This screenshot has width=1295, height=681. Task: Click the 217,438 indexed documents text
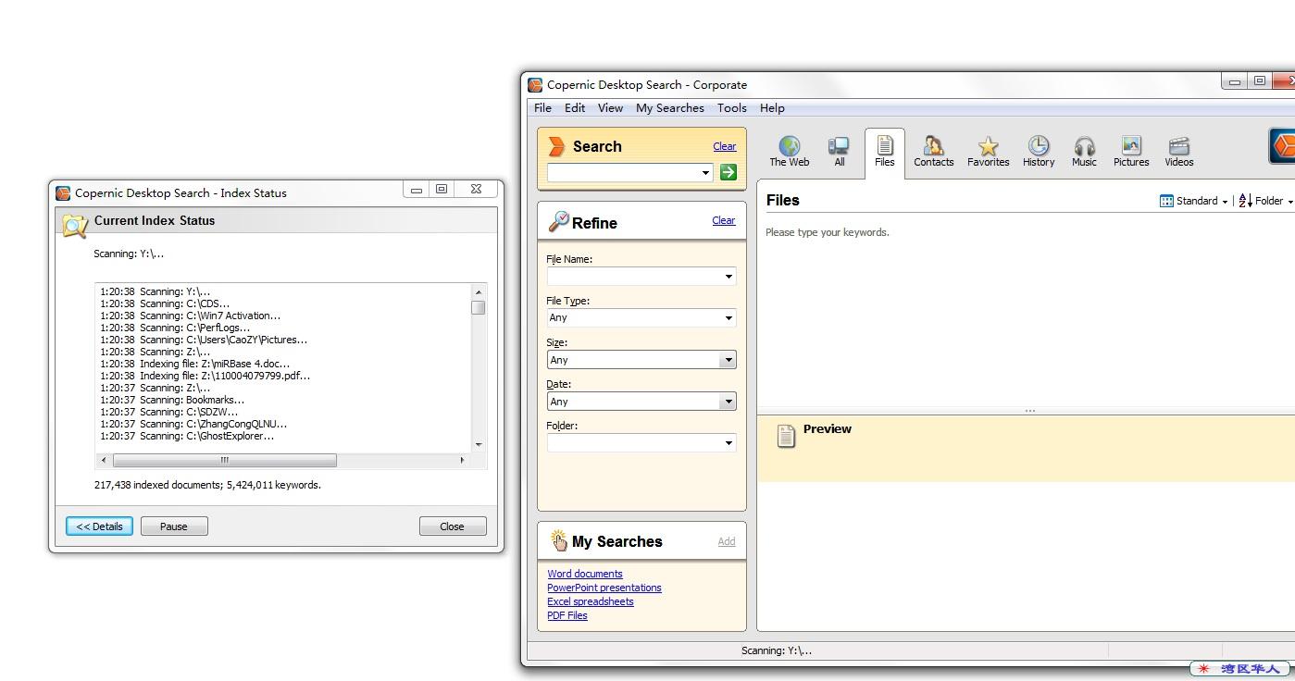point(207,485)
